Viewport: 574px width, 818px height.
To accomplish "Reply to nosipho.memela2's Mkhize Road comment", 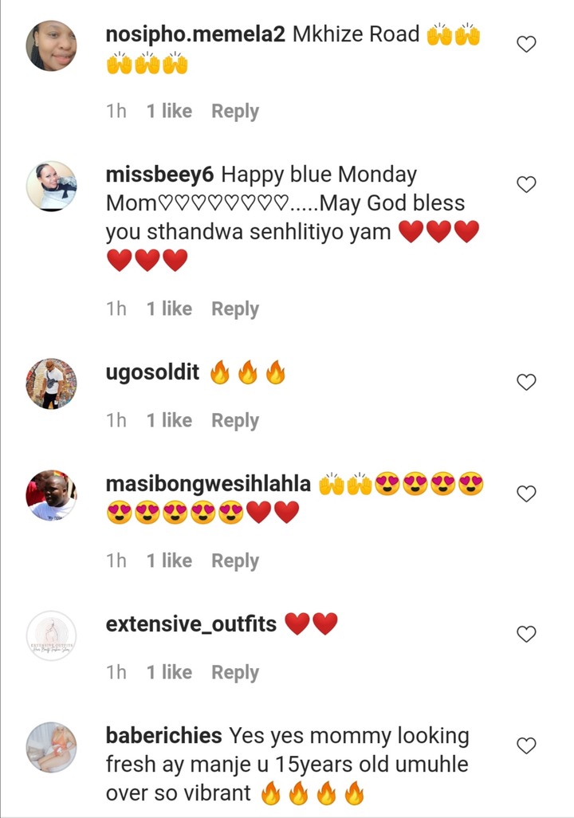I will [x=235, y=111].
